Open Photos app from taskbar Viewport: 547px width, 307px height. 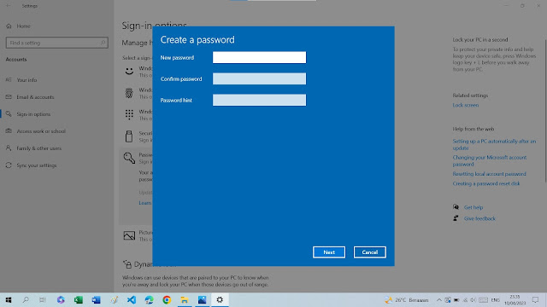coord(202,299)
